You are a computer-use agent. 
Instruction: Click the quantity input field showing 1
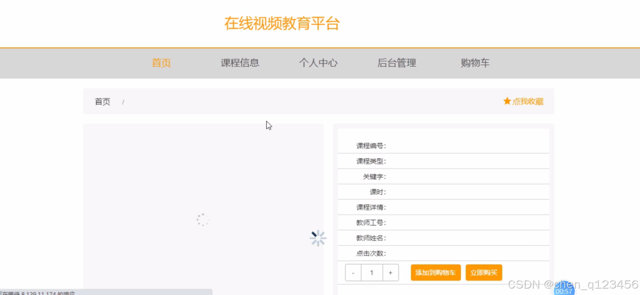pyautogui.click(x=371, y=272)
